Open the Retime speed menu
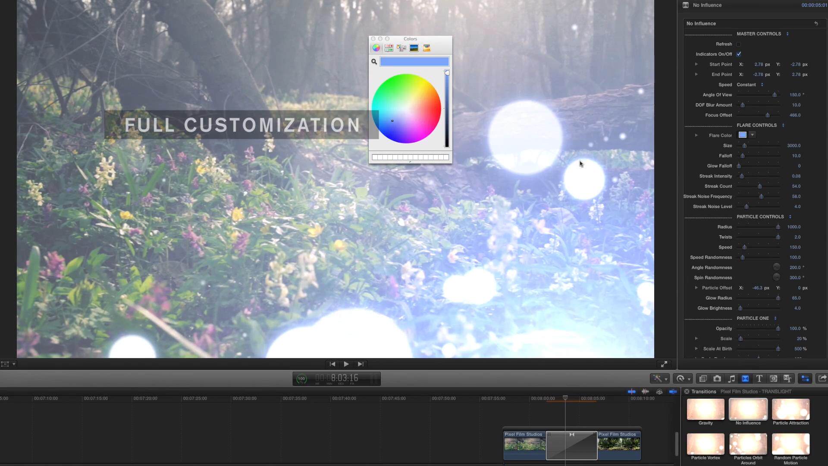The width and height of the screenshot is (828, 466). pyautogui.click(x=682, y=379)
